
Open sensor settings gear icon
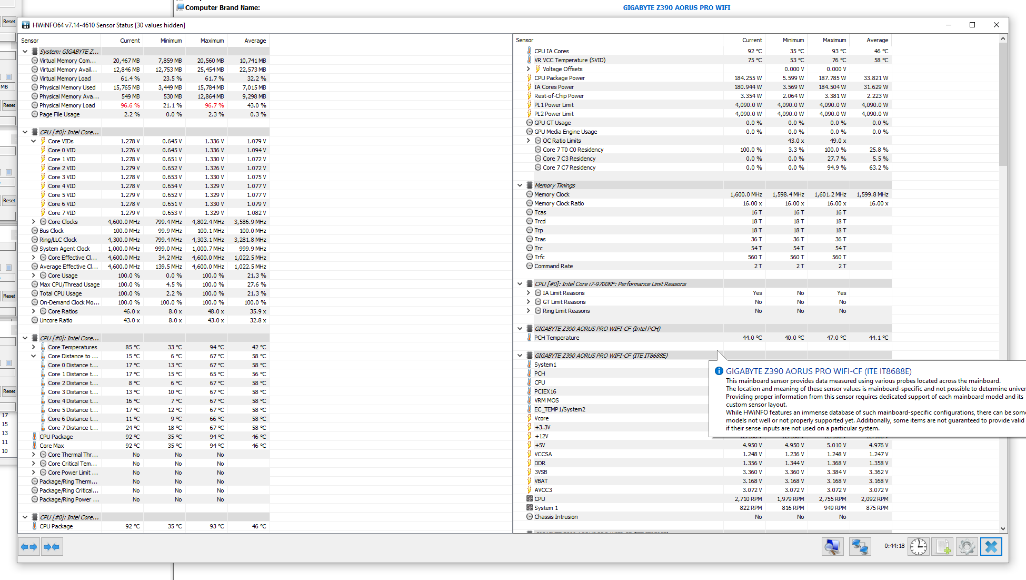(967, 547)
